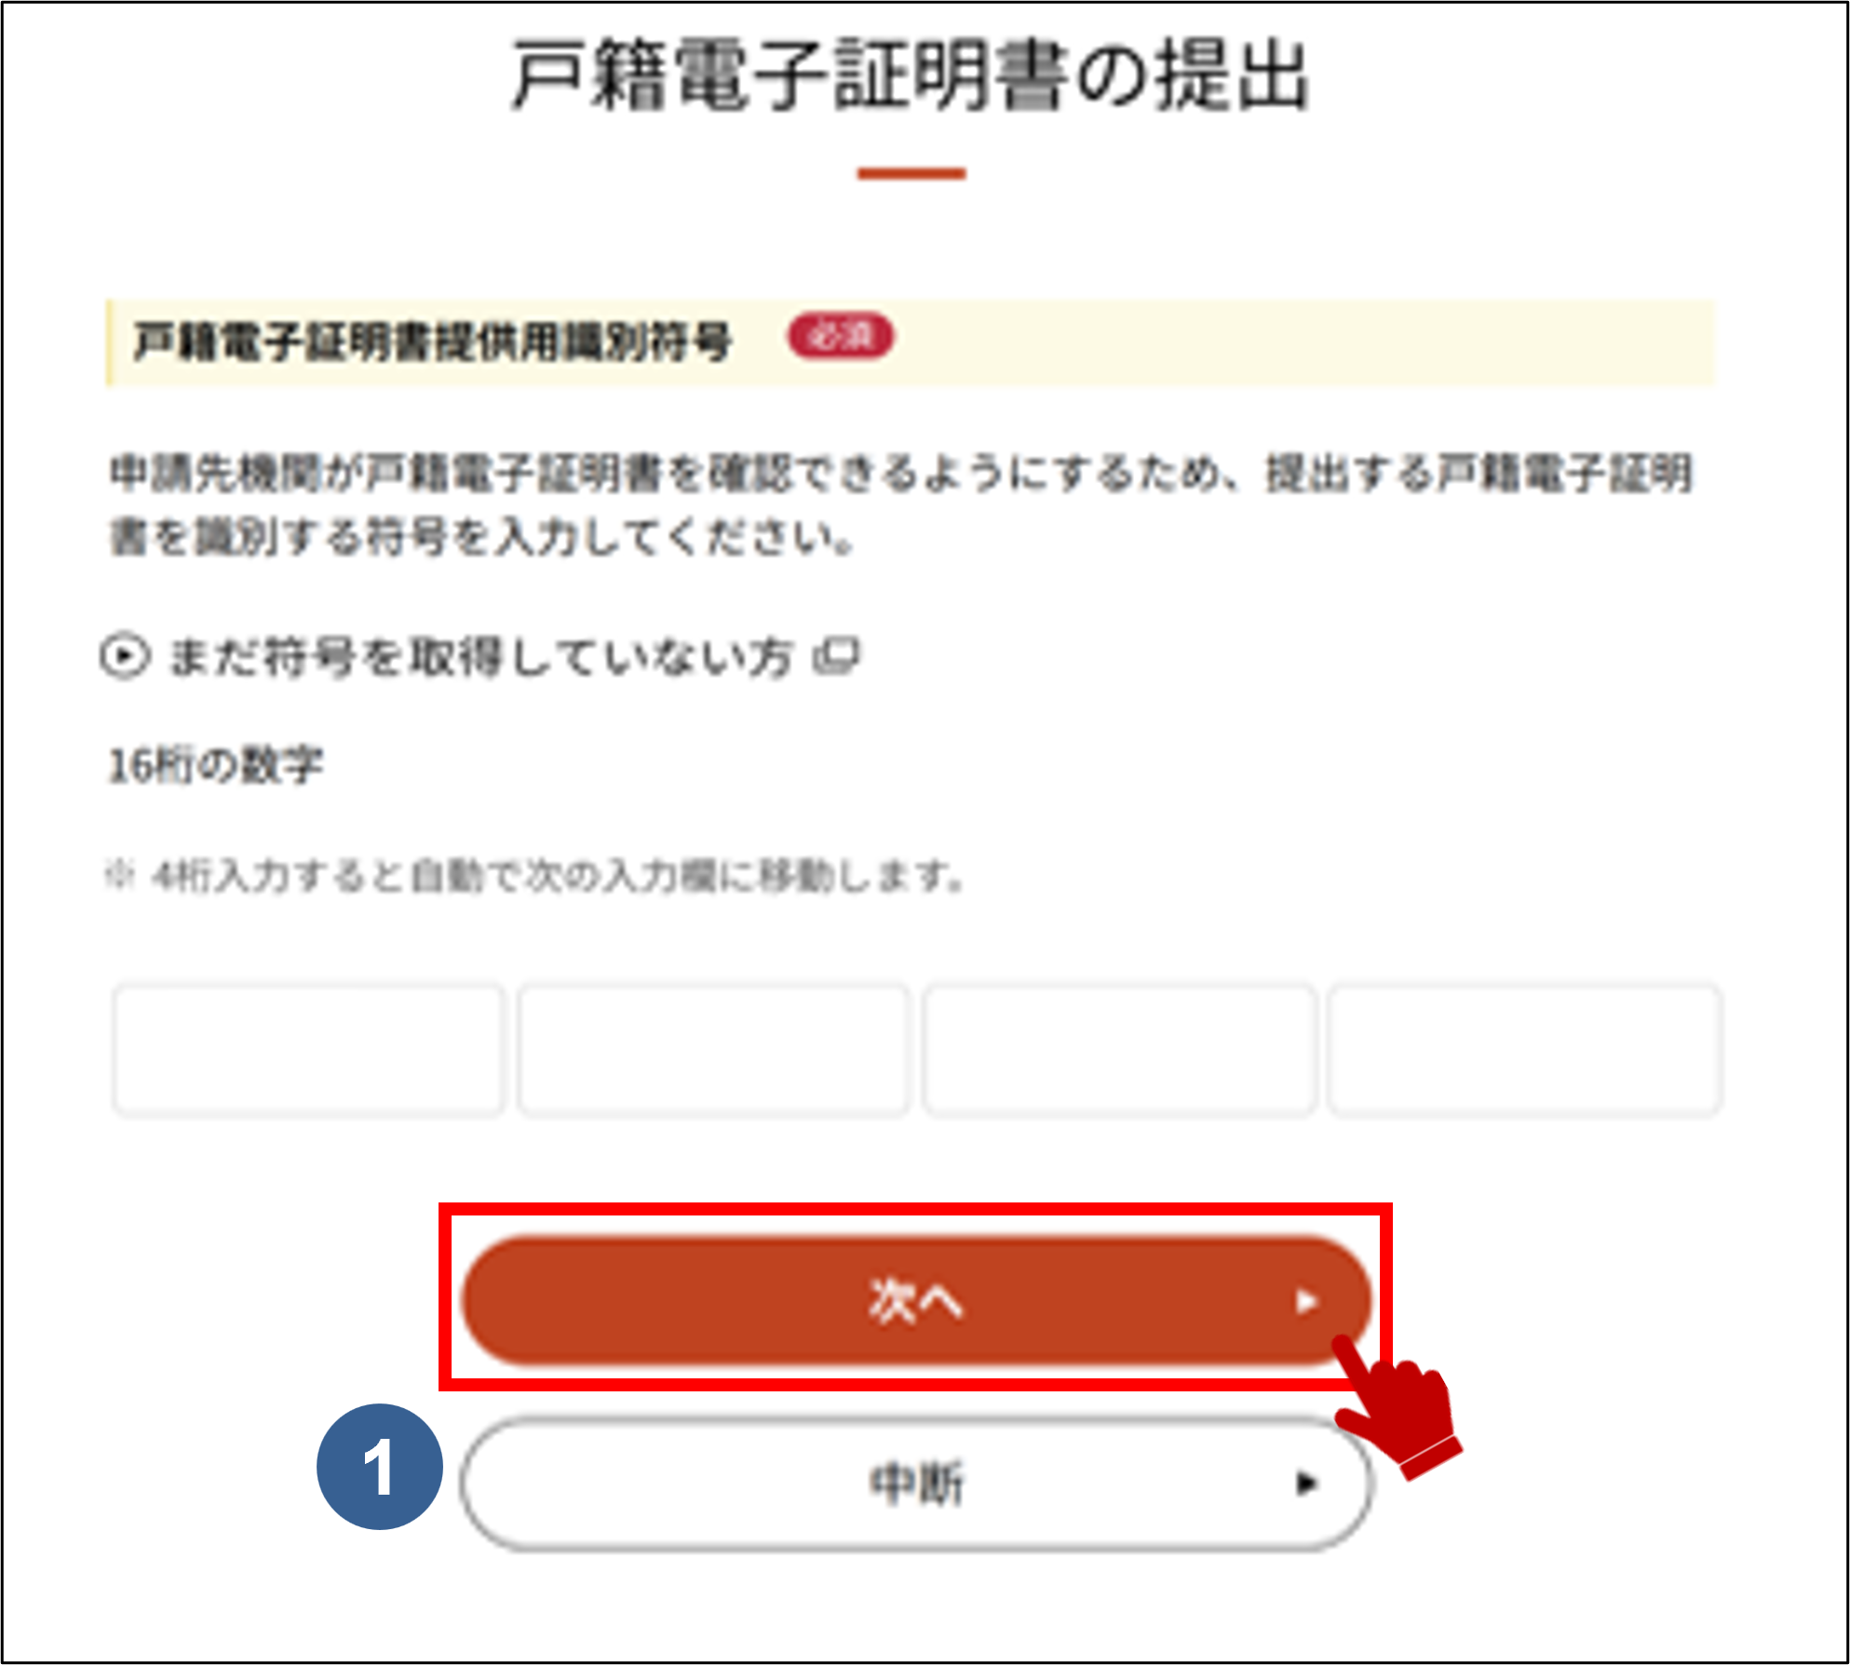The height and width of the screenshot is (1665, 1850).
Task: Open the まだ符号を取得していない方 link
Action: pos(480,657)
